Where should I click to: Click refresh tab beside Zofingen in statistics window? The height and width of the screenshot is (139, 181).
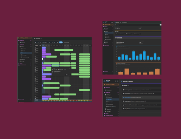(x=124, y=23)
